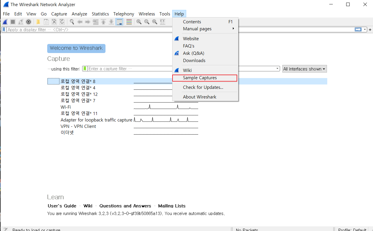Click the display filter bookmark icon

tap(4, 29)
